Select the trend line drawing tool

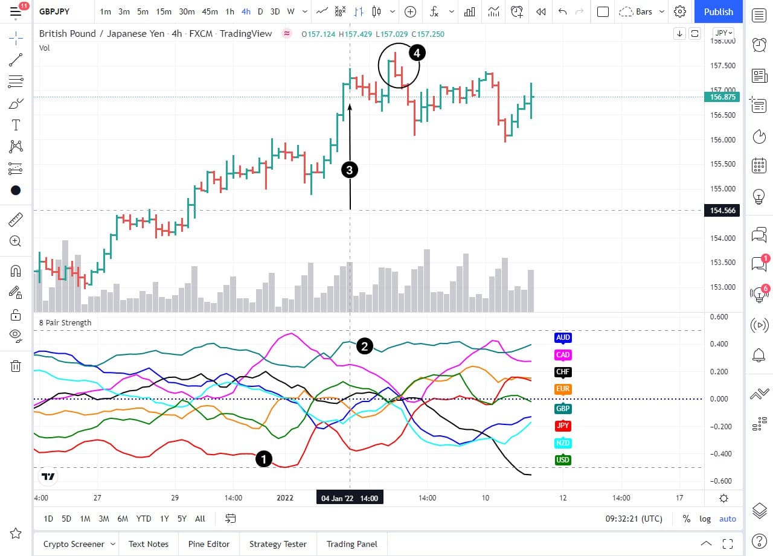(16, 60)
